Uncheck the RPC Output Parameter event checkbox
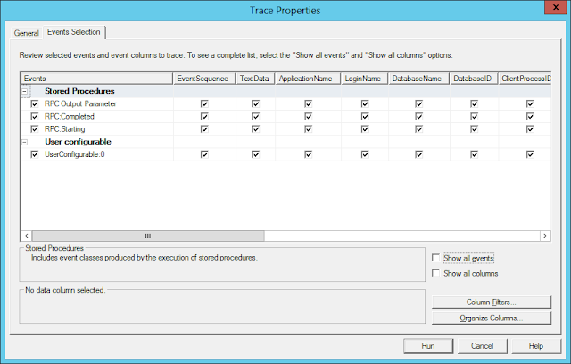This screenshot has width=571, height=364. pos(35,104)
